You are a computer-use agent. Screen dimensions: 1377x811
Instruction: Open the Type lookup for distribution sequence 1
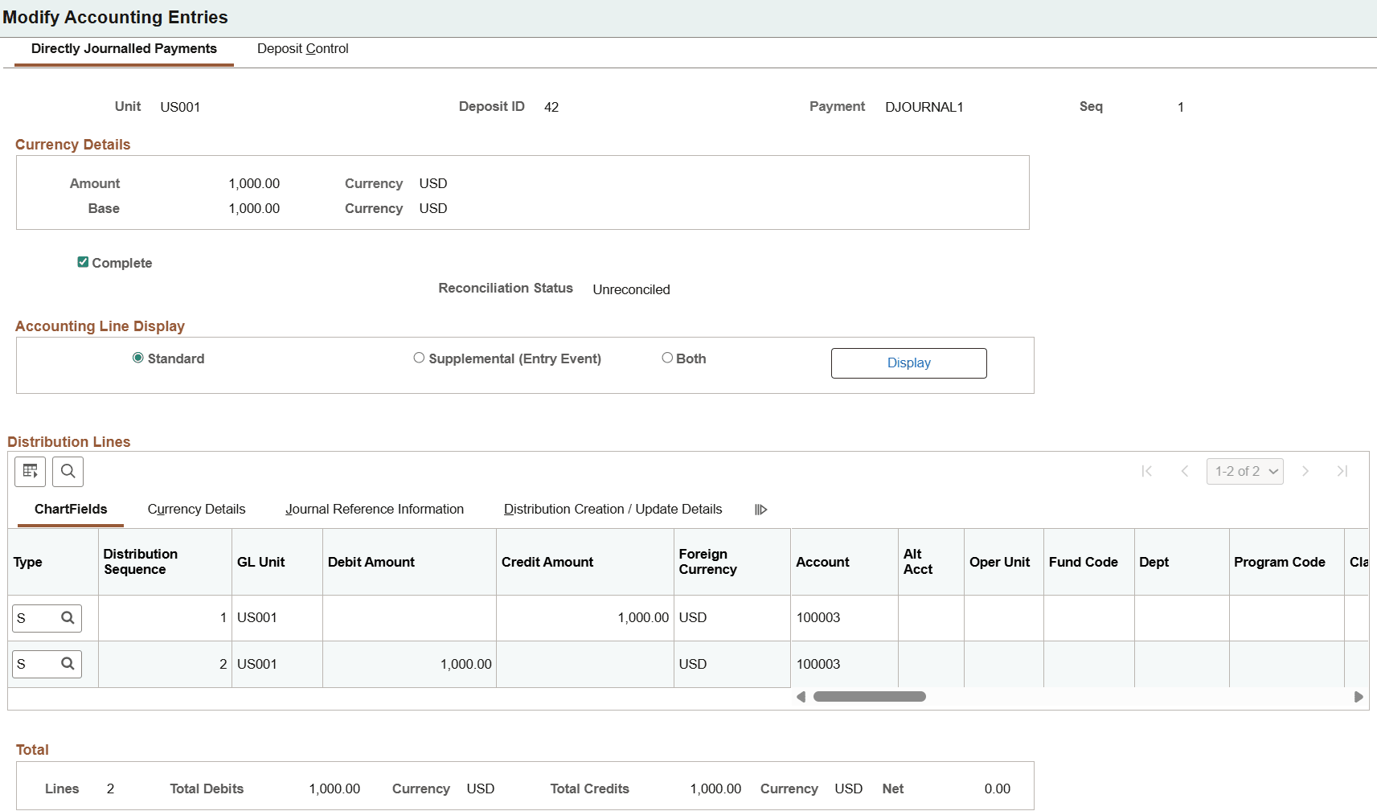tap(68, 618)
